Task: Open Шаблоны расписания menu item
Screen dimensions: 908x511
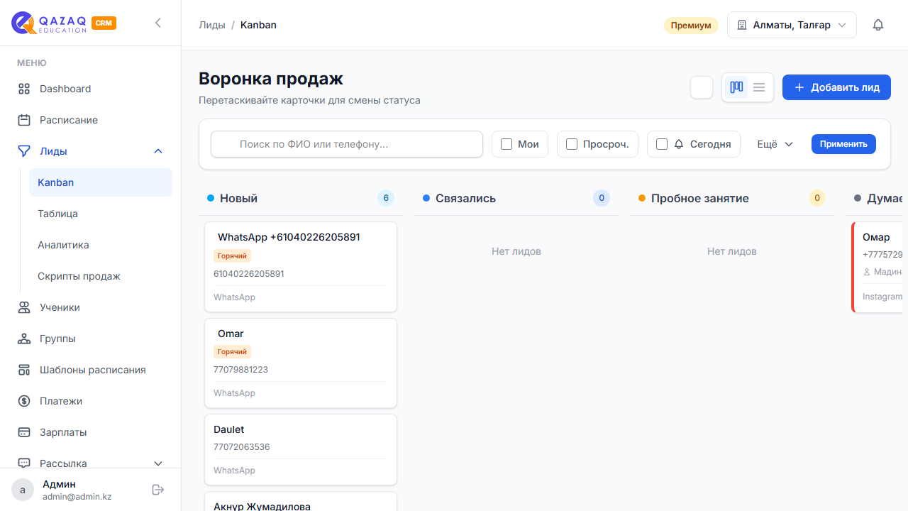Action: 91,370
